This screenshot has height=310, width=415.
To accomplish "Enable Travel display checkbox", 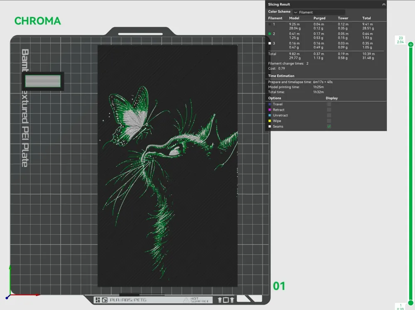I will coord(329,104).
